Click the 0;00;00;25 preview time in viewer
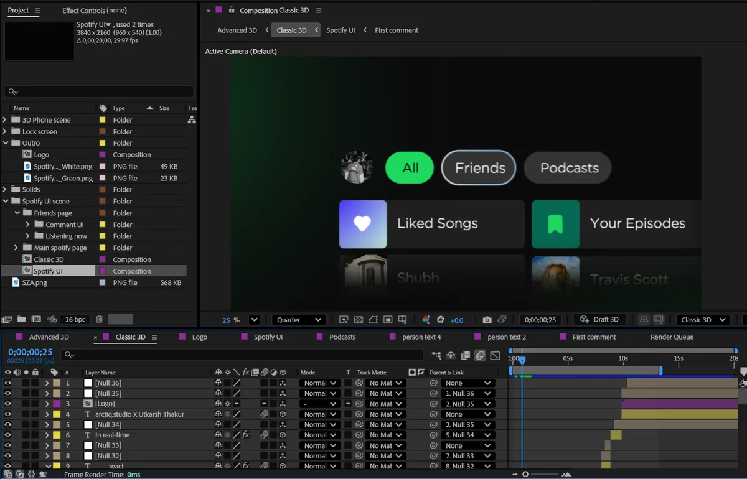Viewport: 747px width, 479px height. tap(540, 320)
